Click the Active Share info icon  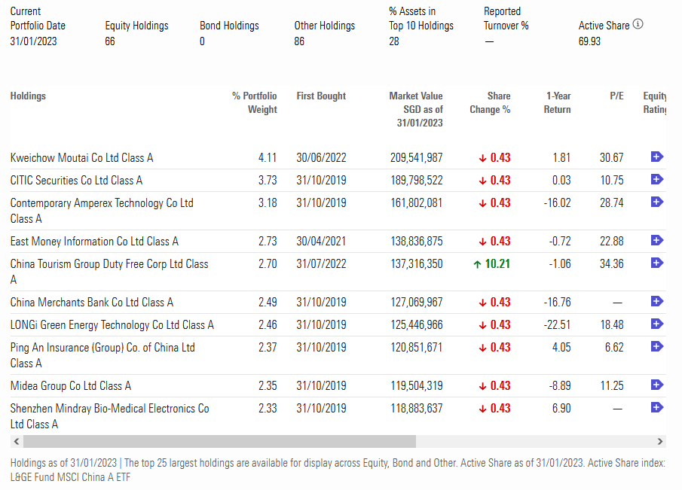pyautogui.click(x=638, y=25)
